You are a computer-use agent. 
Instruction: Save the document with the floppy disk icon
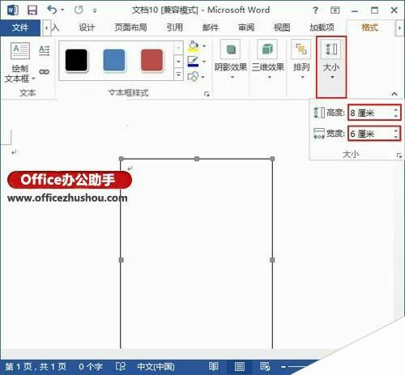(32, 11)
